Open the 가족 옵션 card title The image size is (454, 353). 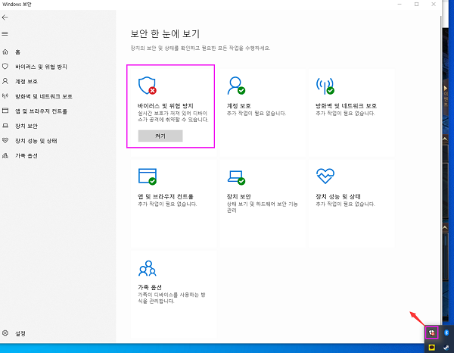point(150,287)
